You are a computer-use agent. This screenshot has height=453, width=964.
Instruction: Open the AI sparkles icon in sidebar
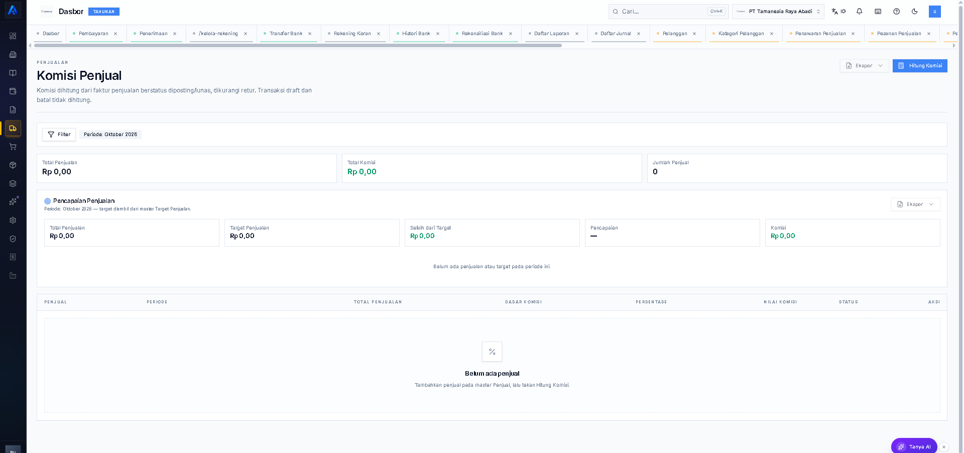point(13,201)
